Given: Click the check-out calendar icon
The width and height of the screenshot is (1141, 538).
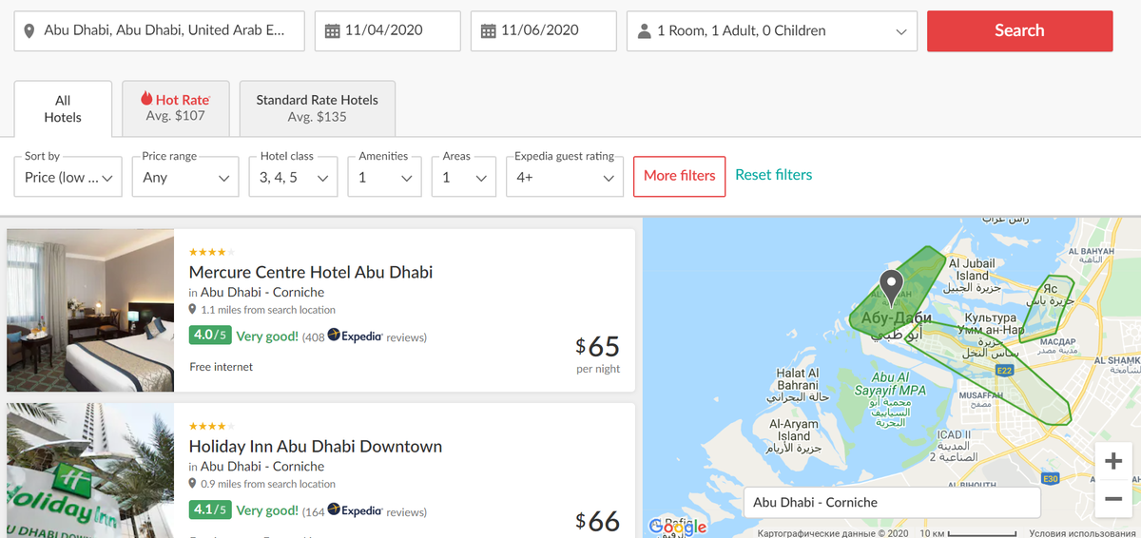Looking at the screenshot, I should coord(488,31).
